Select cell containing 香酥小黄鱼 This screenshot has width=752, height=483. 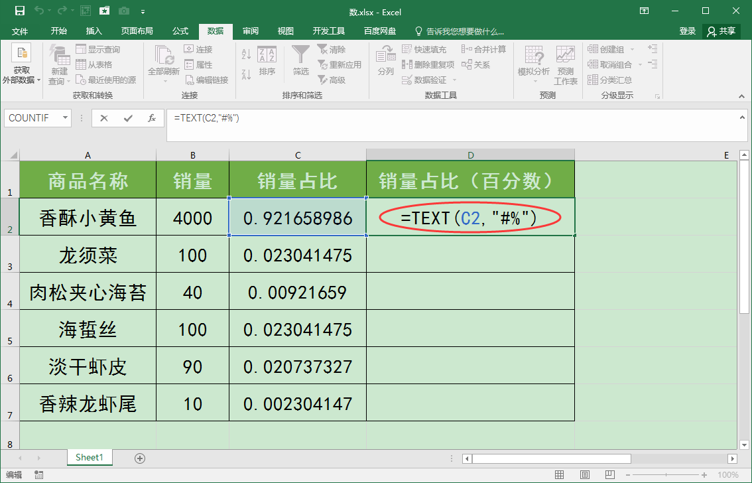(x=88, y=217)
